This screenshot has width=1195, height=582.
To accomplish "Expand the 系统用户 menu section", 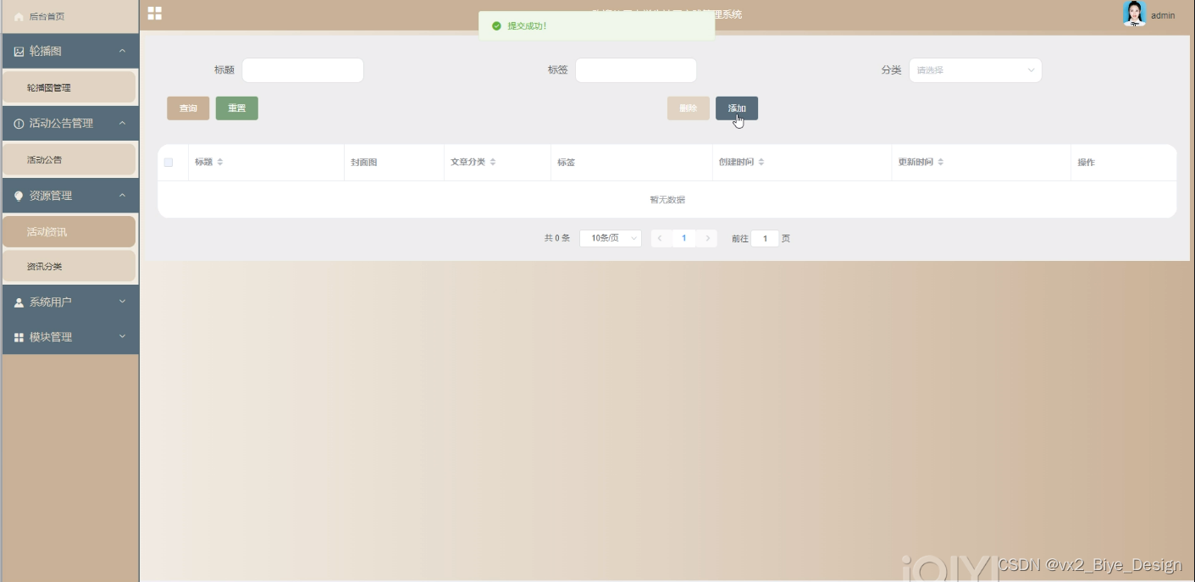I will coord(122,302).
